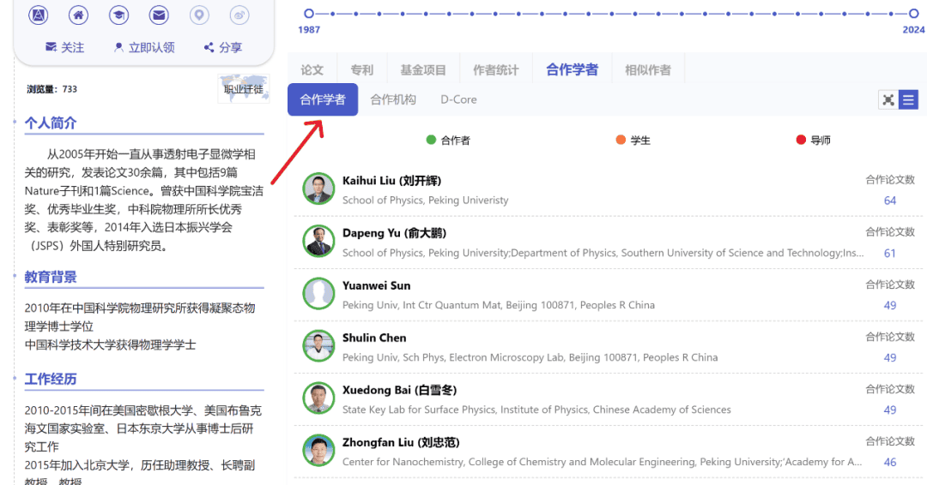927x485 pixels.
Task: Toggle the orange 学生 legend filter
Action: (633, 141)
